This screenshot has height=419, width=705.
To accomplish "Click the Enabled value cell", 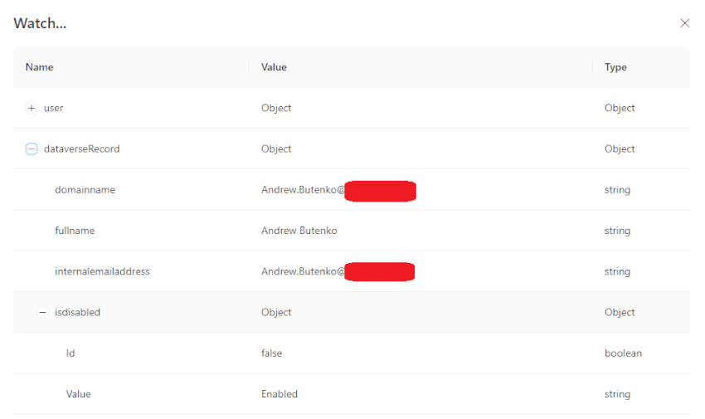I will (x=280, y=394).
